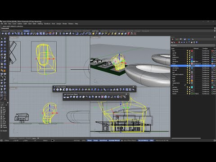Screen dimensions: 216x162
Task: Open the Windows layer material cell
Action: tap(197, 62)
